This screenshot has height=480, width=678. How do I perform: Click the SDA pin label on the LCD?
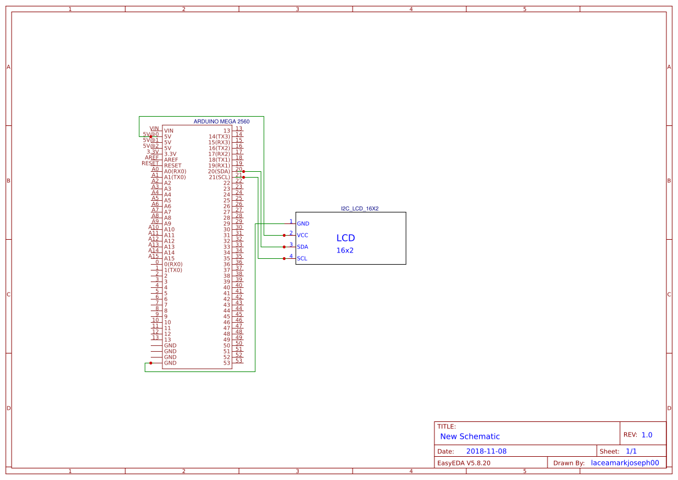303,247
